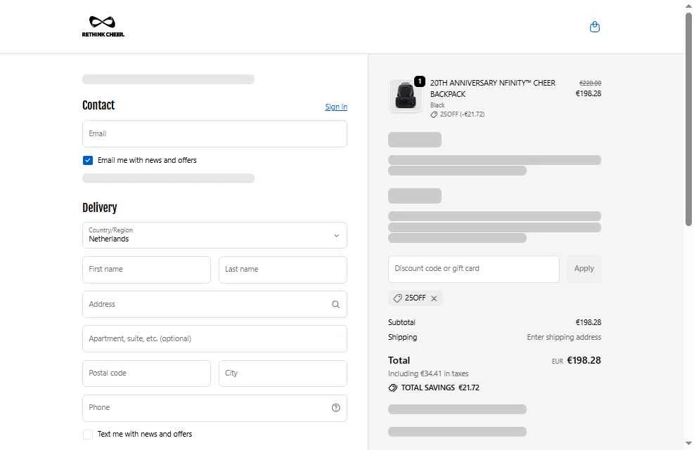Click the Enter shipping address text
694x450 pixels.
564,337
